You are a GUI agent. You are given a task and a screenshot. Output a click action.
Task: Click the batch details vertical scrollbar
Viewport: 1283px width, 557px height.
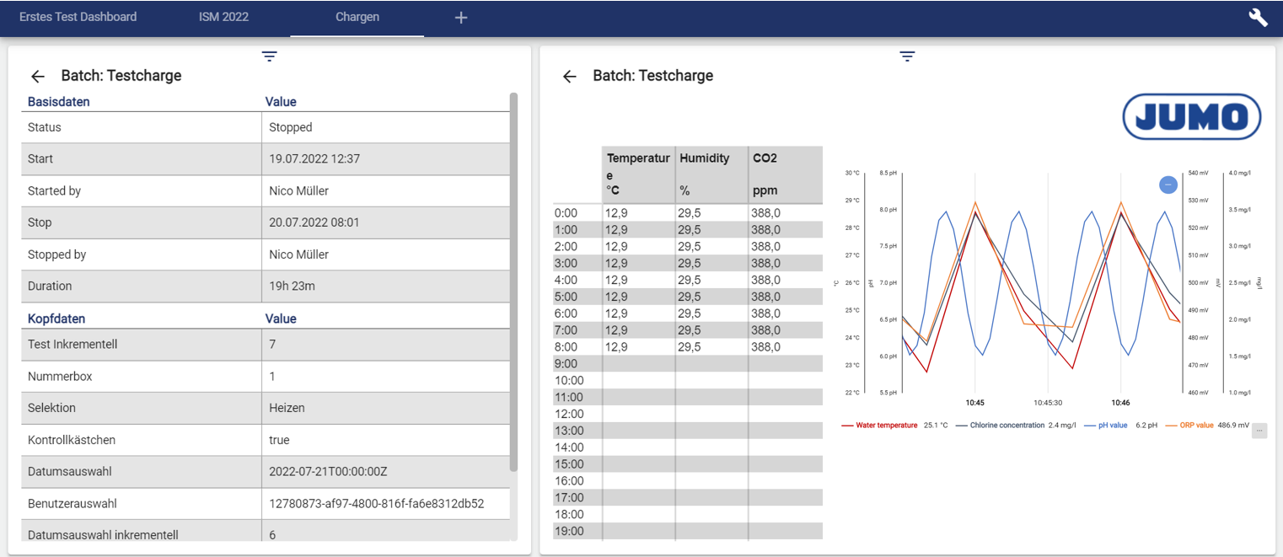point(513,281)
